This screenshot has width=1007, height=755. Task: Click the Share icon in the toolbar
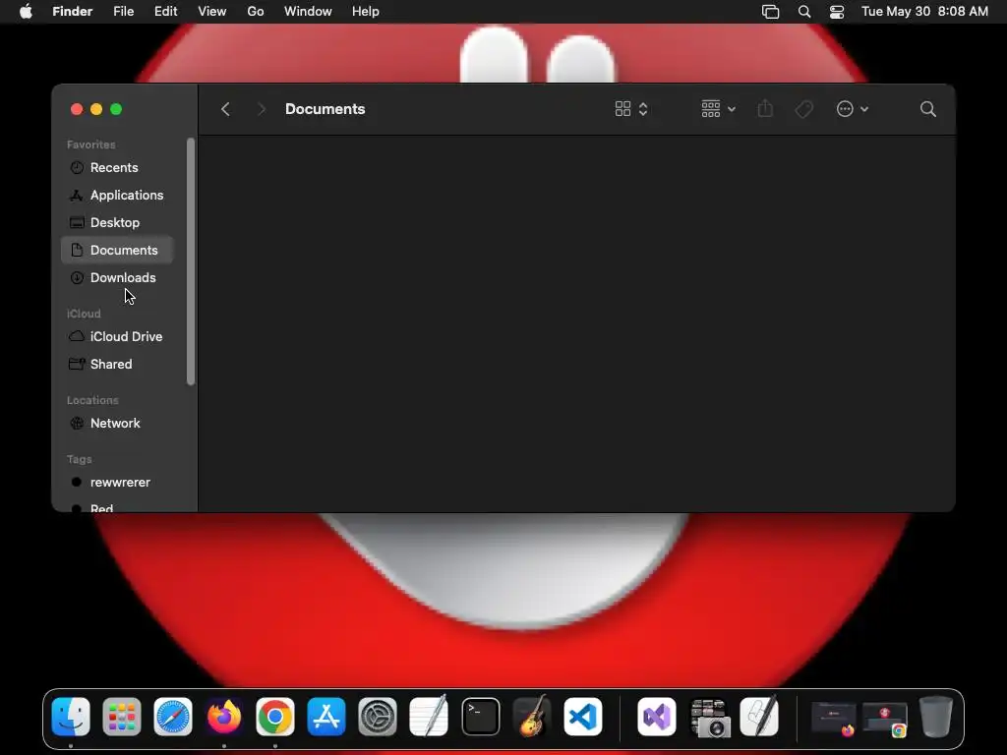pyautogui.click(x=765, y=108)
